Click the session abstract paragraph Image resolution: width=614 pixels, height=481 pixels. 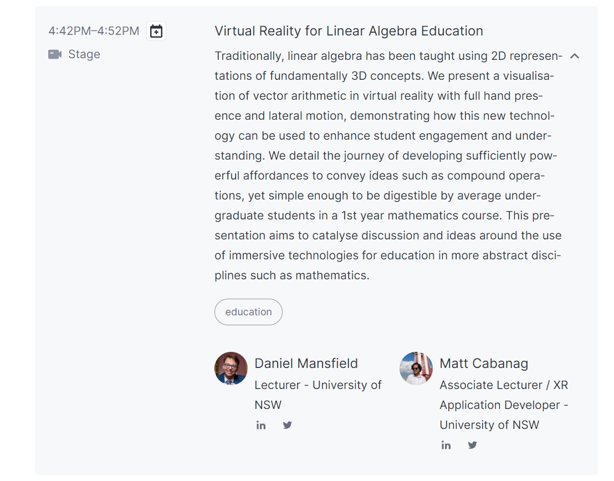coord(388,166)
